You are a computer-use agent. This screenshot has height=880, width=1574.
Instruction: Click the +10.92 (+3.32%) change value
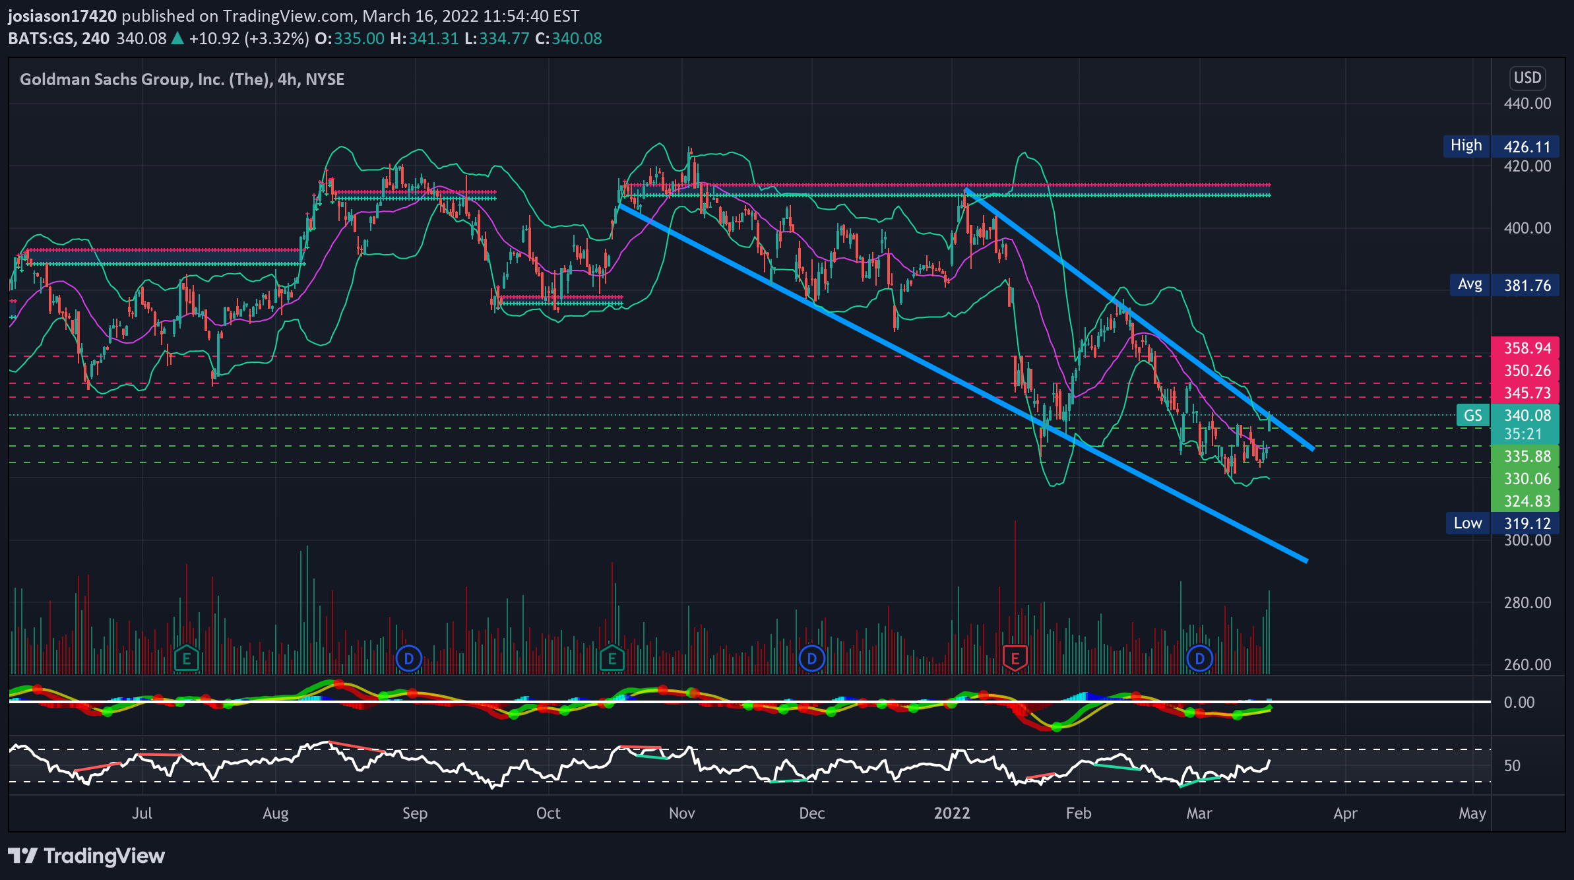(249, 38)
